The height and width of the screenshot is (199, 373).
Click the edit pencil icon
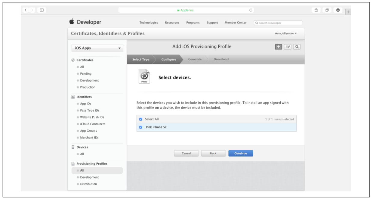tap(288, 47)
